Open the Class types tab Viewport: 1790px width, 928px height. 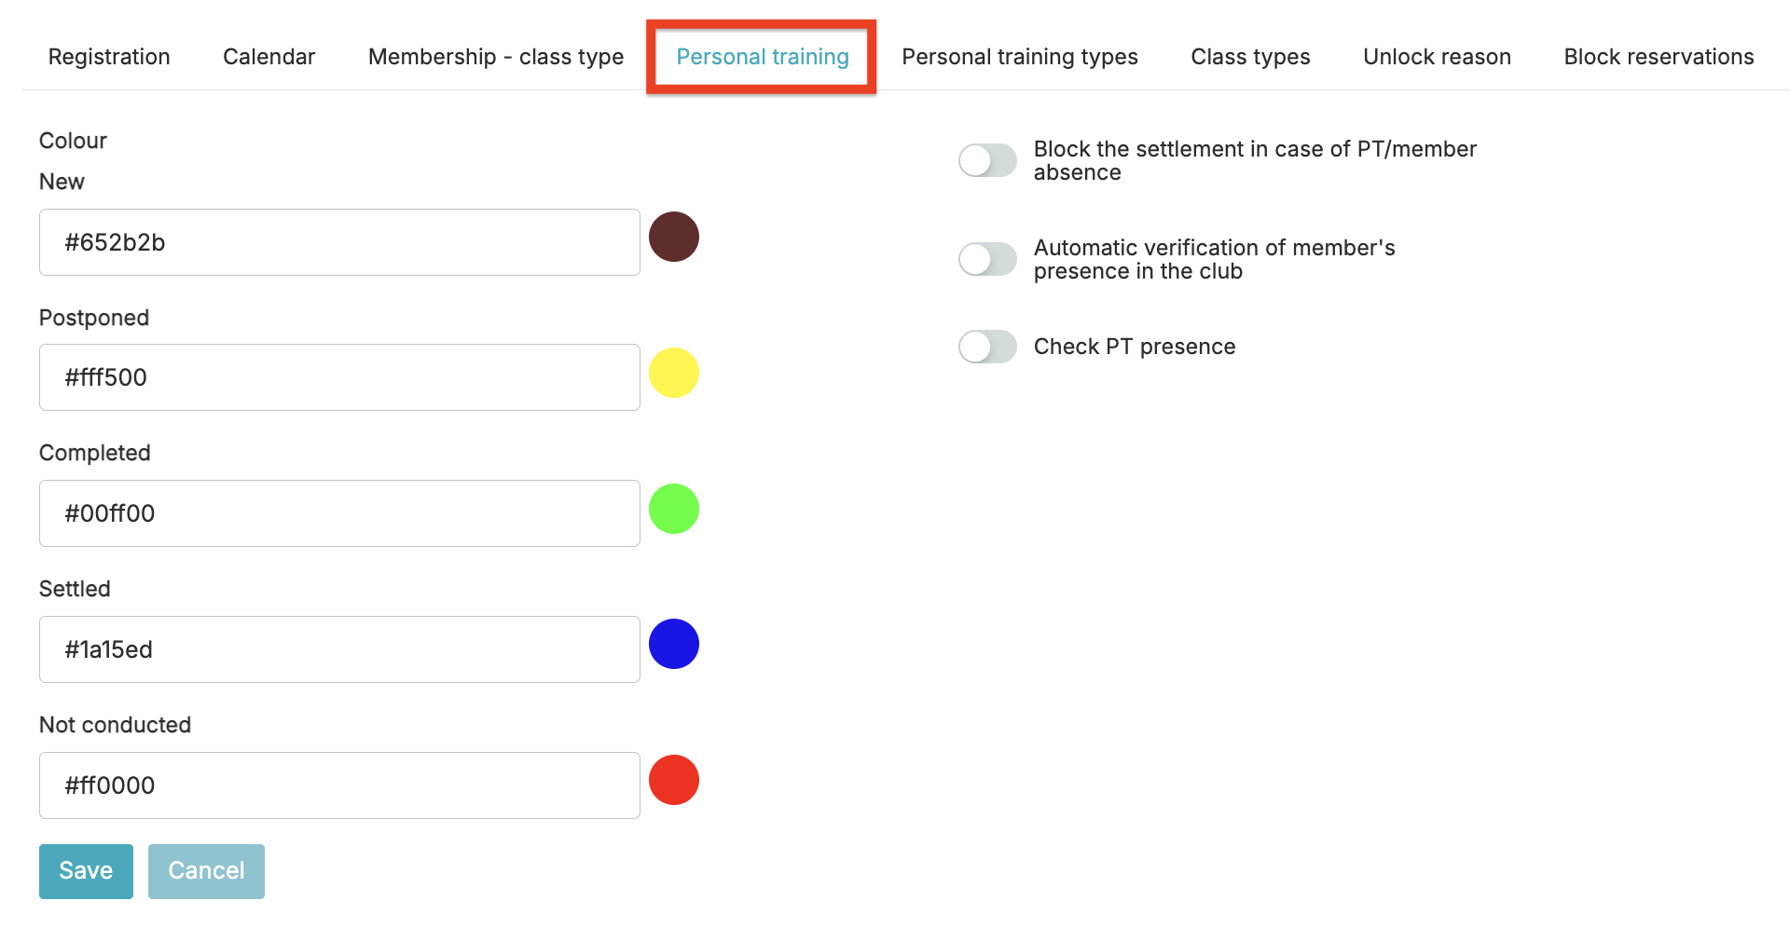point(1250,57)
